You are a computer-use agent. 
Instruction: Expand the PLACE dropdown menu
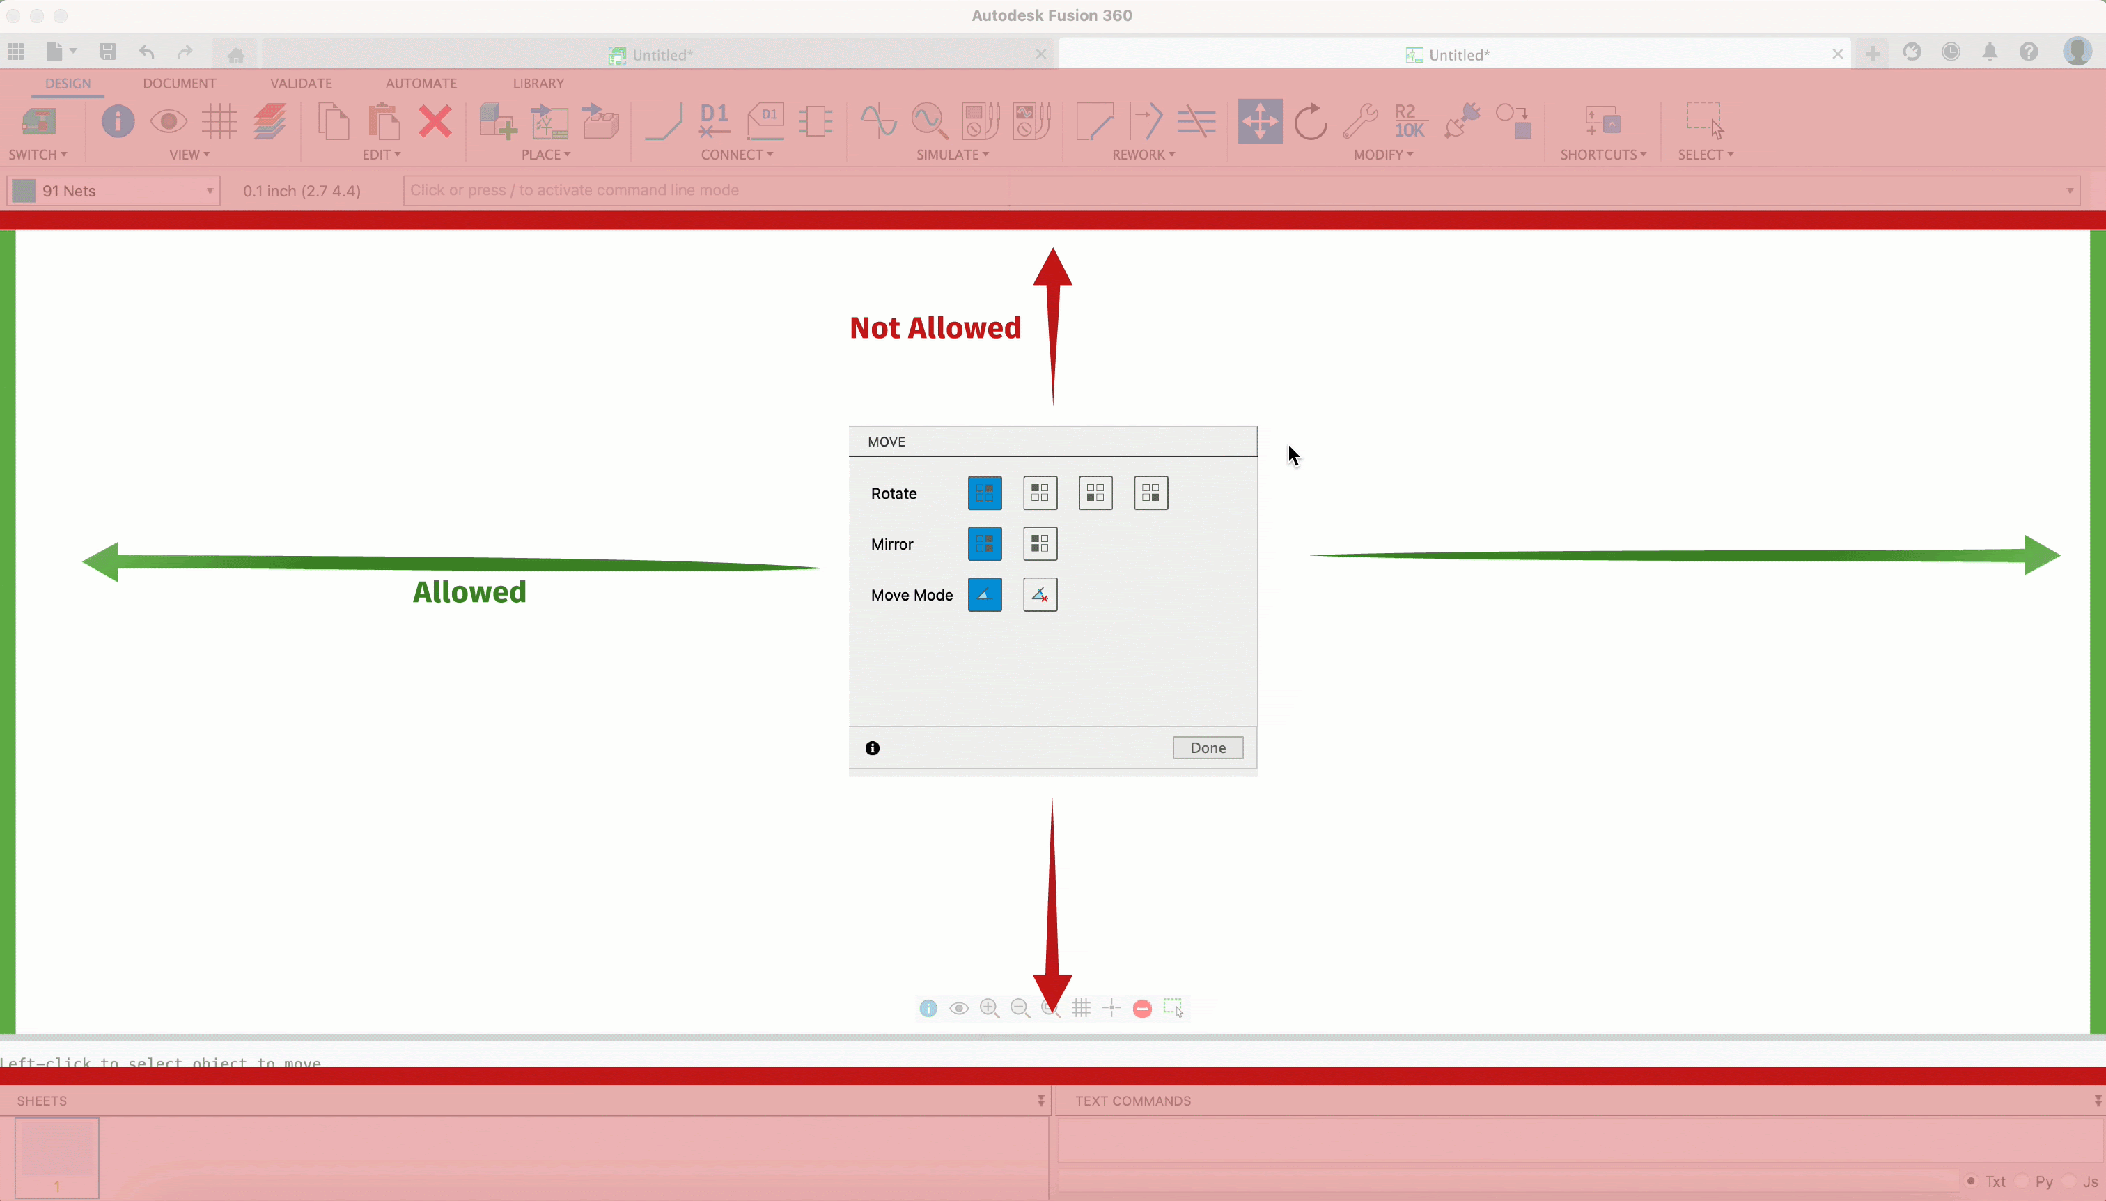546,154
